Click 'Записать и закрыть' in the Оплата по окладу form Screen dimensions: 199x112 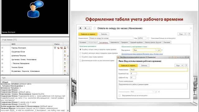point(88,34)
